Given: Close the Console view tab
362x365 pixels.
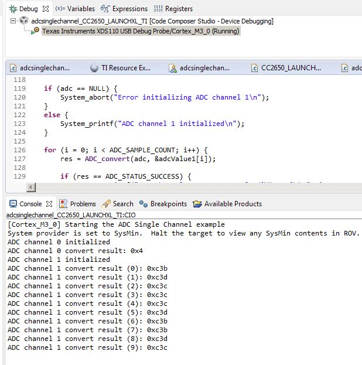Looking at the screenshot, I should click(49, 204).
